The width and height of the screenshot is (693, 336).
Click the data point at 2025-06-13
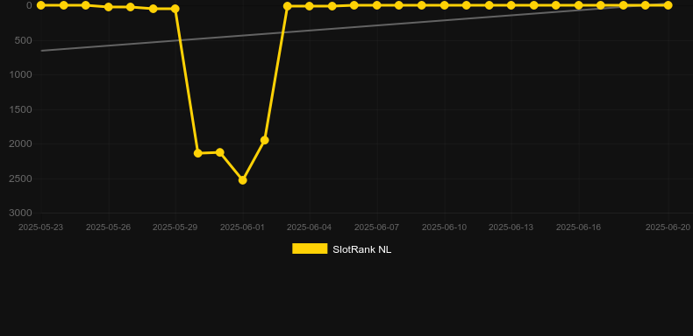(511, 5)
